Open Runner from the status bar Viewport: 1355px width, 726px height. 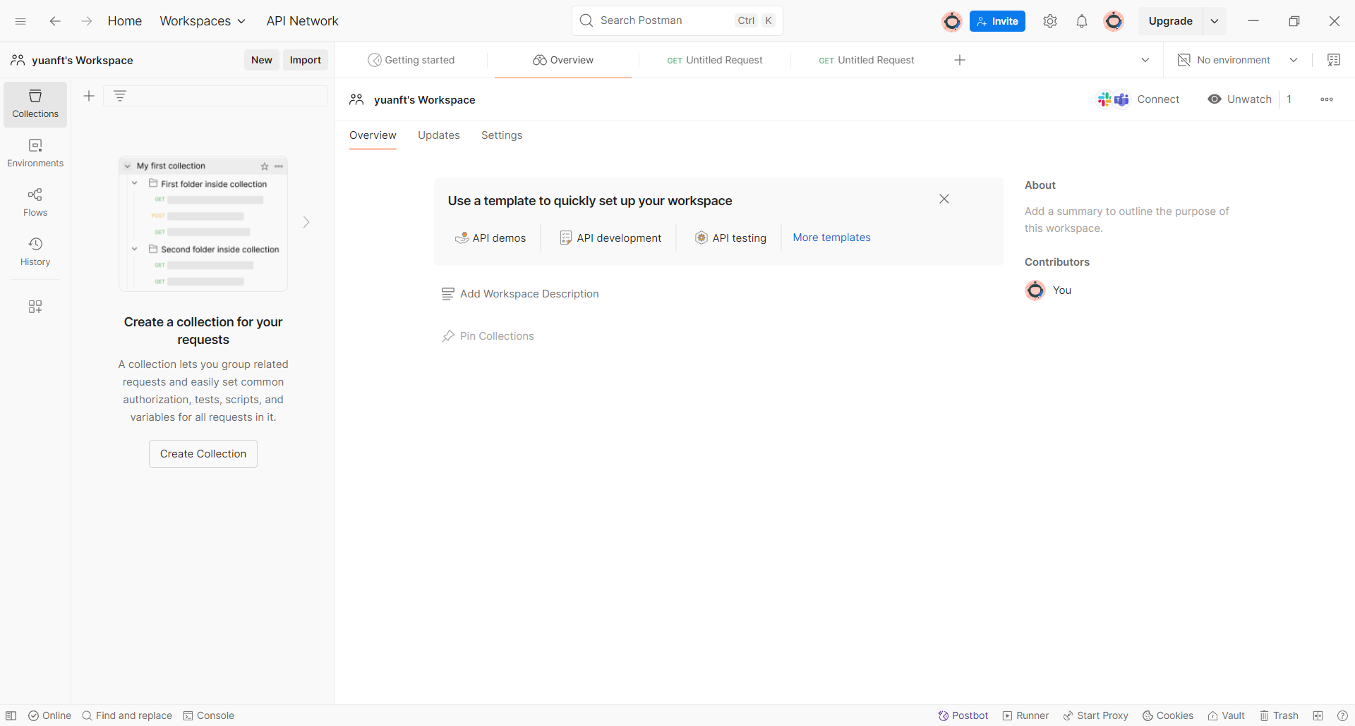click(1025, 715)
